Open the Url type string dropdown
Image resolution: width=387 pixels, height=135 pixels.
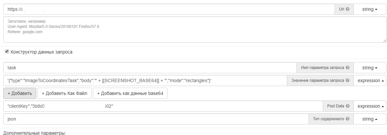370,9
